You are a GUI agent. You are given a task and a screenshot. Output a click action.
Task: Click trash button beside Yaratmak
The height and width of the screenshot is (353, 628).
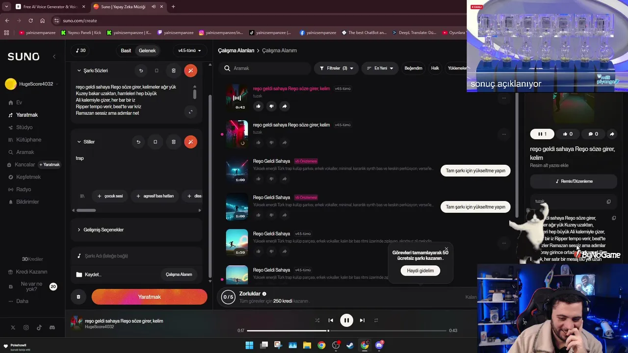(x=78, y=297)
